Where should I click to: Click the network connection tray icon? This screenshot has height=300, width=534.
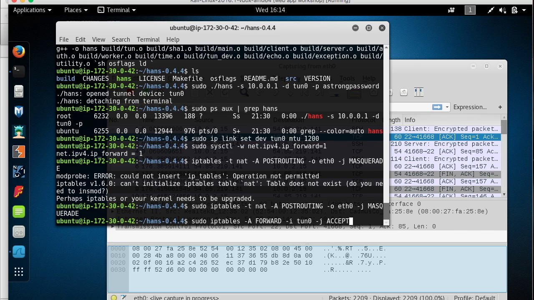tap(491, 10)
